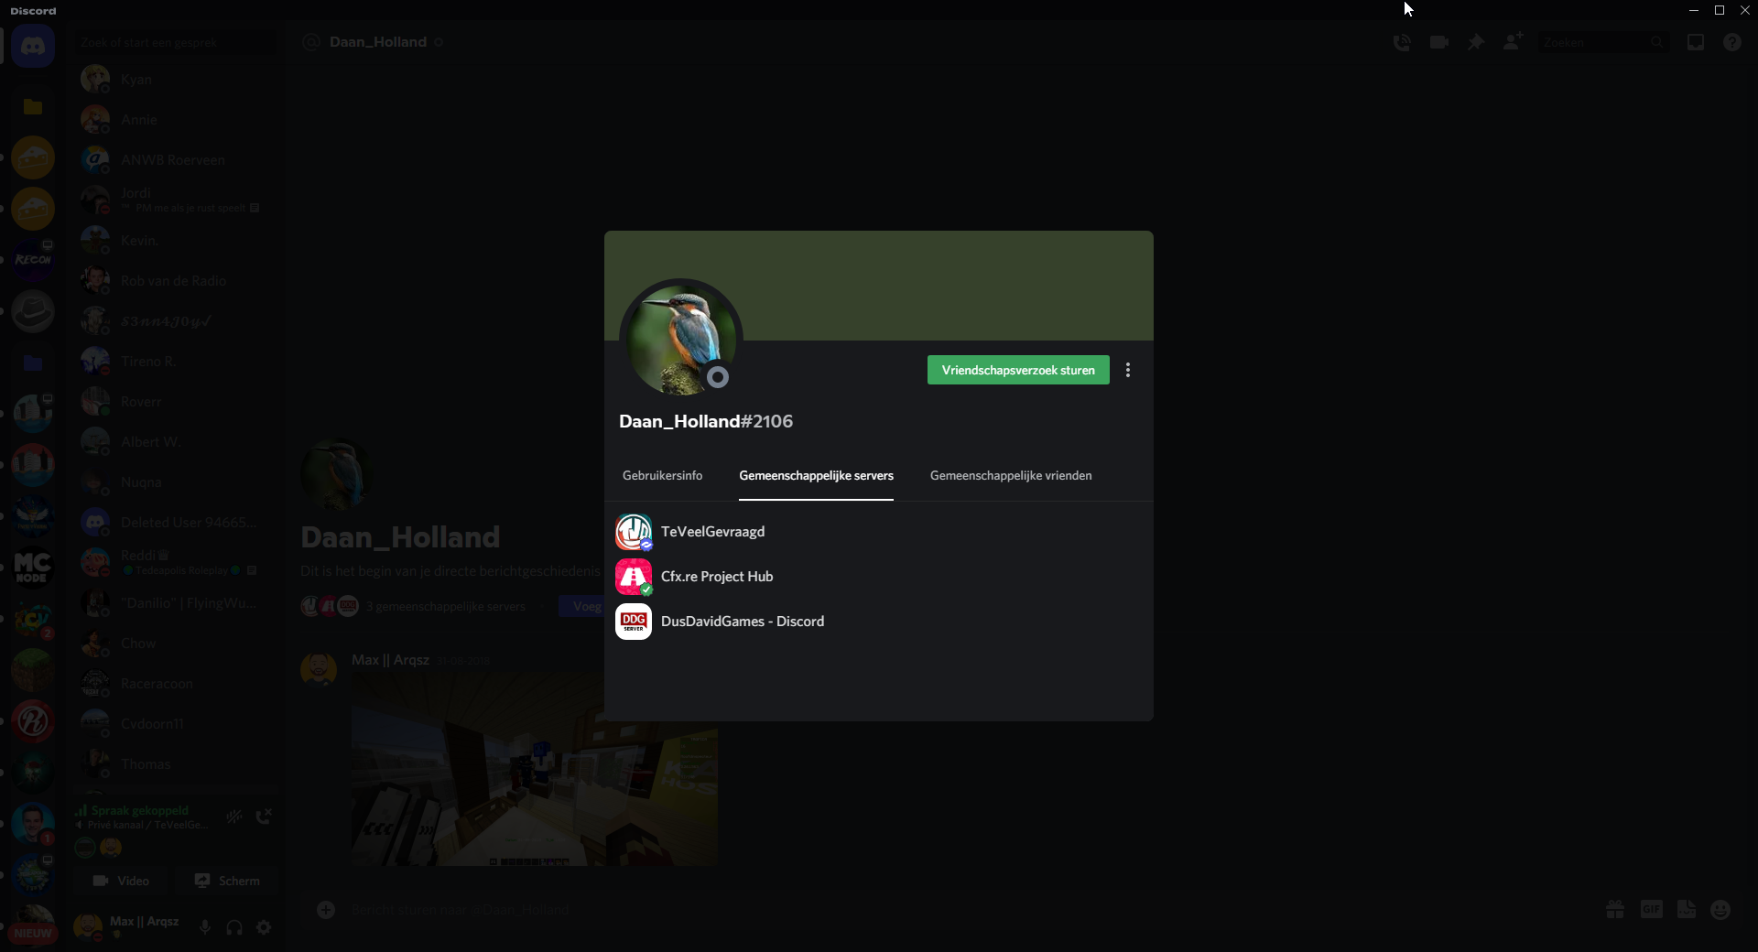
Task: Open the inbox icon in header
Action: [x=1695, y=42]
